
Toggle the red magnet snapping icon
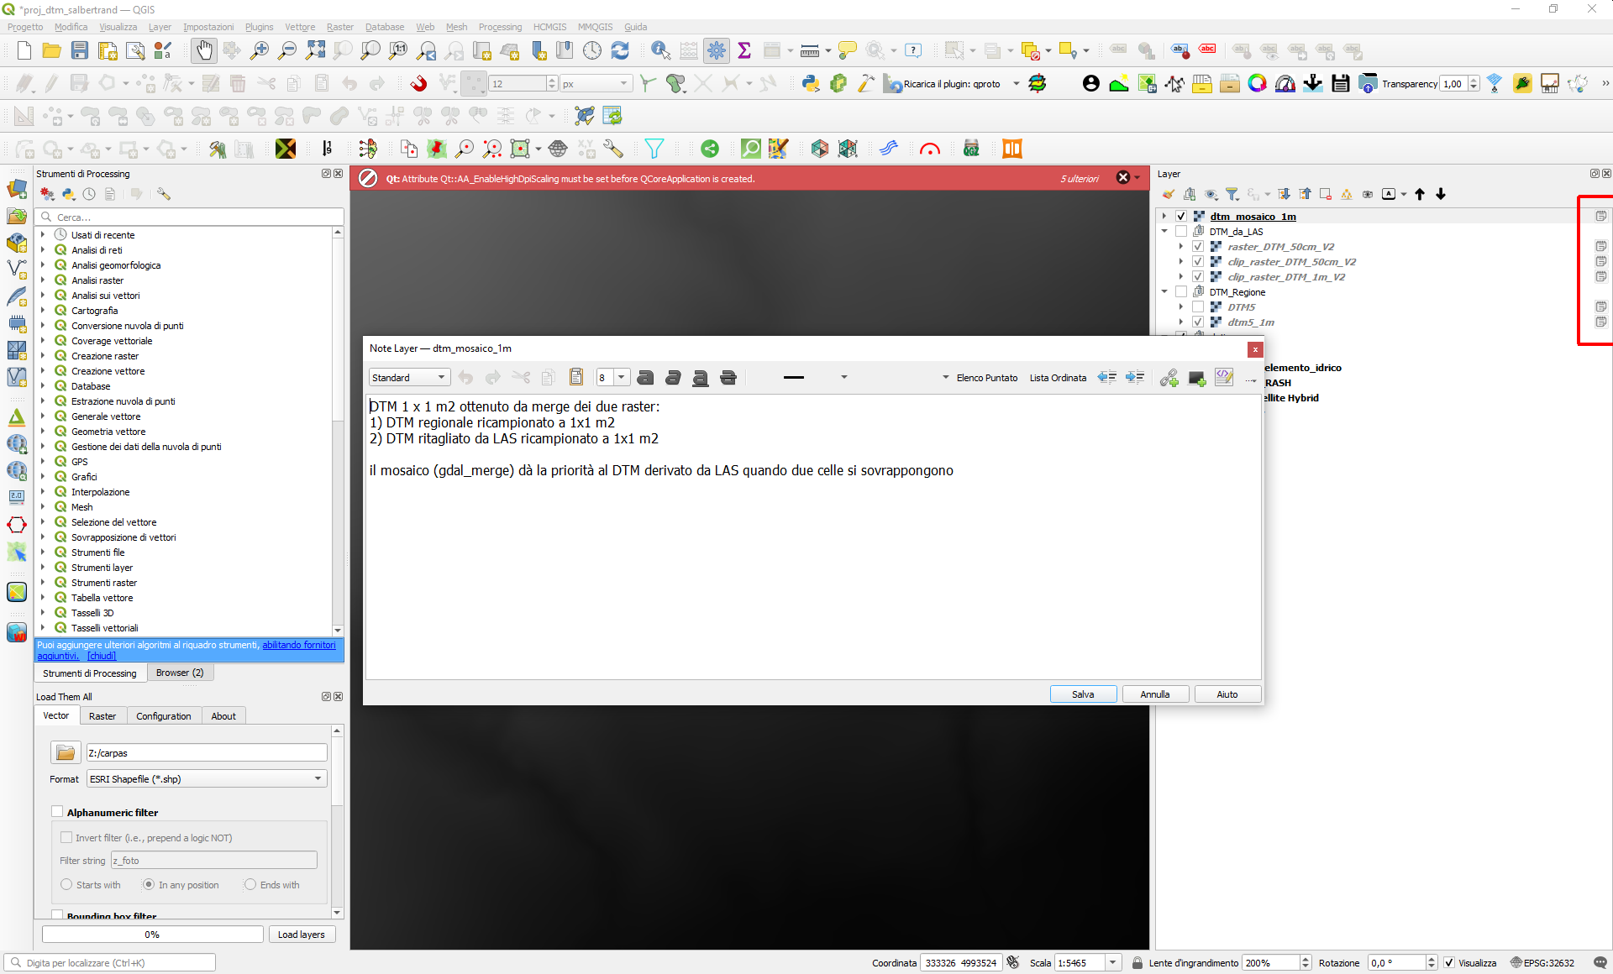tap(418, 83)
